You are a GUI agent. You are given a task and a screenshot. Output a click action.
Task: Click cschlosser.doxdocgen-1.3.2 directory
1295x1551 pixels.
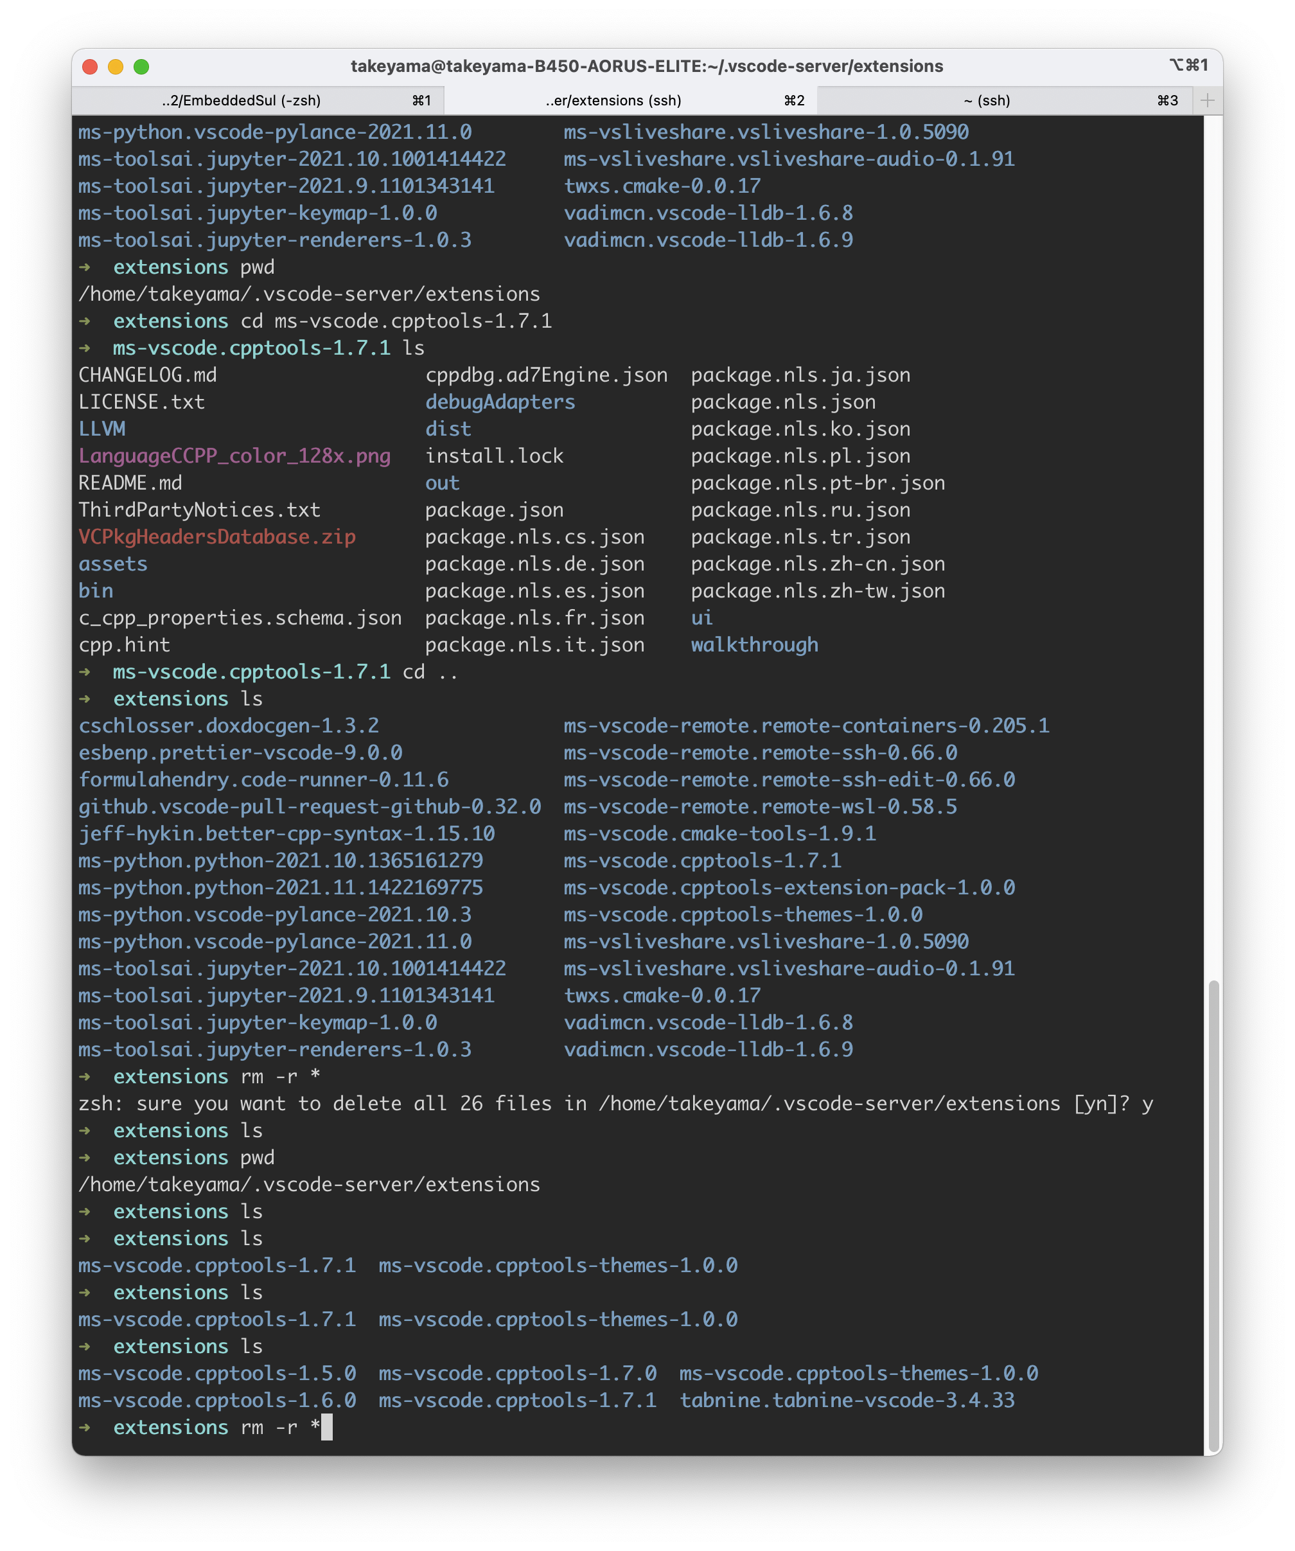[x=228, y=726]
